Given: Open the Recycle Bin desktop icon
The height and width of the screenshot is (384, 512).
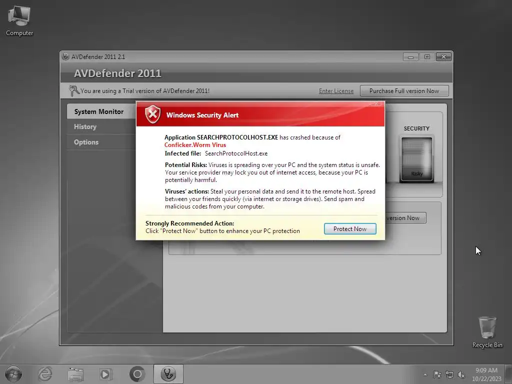Looking at the screenshot, I should [x=487, y=332].
